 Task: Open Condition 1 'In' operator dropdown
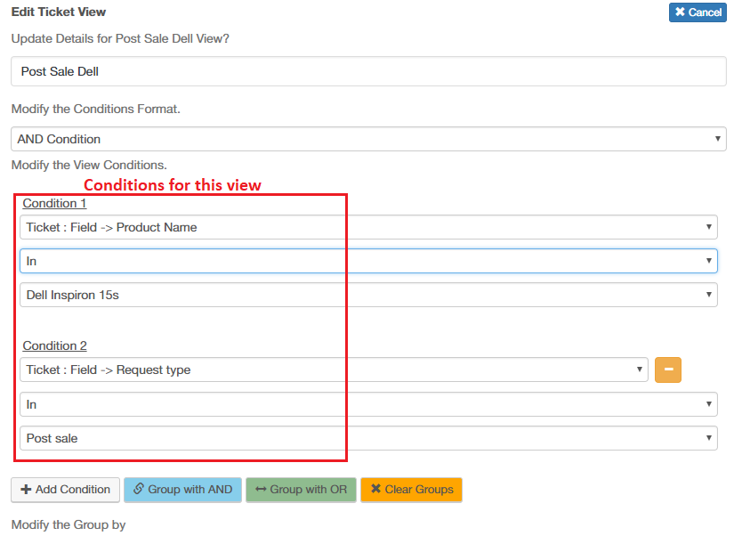click(x=368, y=262)
